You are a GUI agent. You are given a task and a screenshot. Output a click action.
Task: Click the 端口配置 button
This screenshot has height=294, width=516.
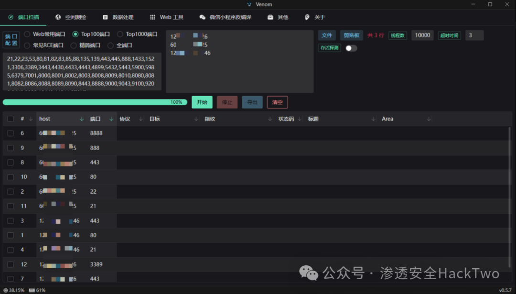[11, 40]
